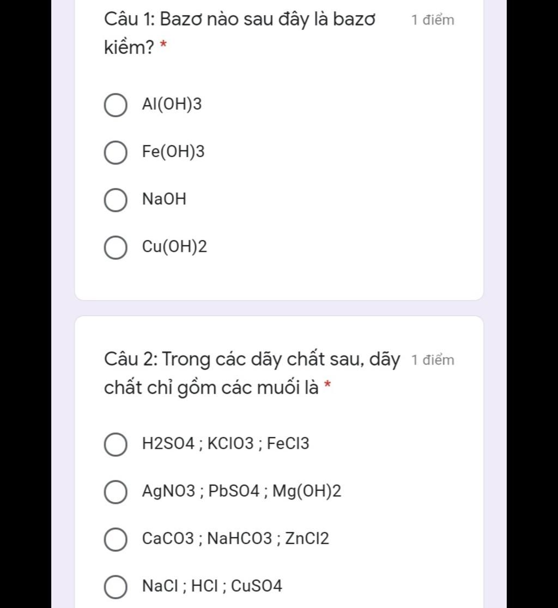Click the NaOH answer label text
Viewport: 558px width, 608px height.
click(164, 199)
